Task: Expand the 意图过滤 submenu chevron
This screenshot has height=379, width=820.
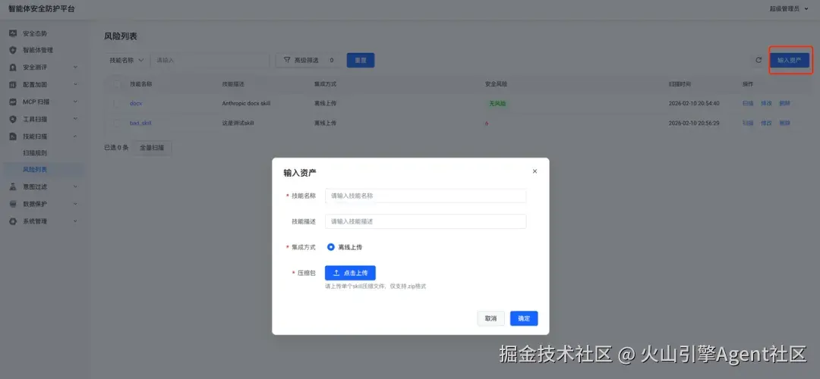Action: point(75,186)
